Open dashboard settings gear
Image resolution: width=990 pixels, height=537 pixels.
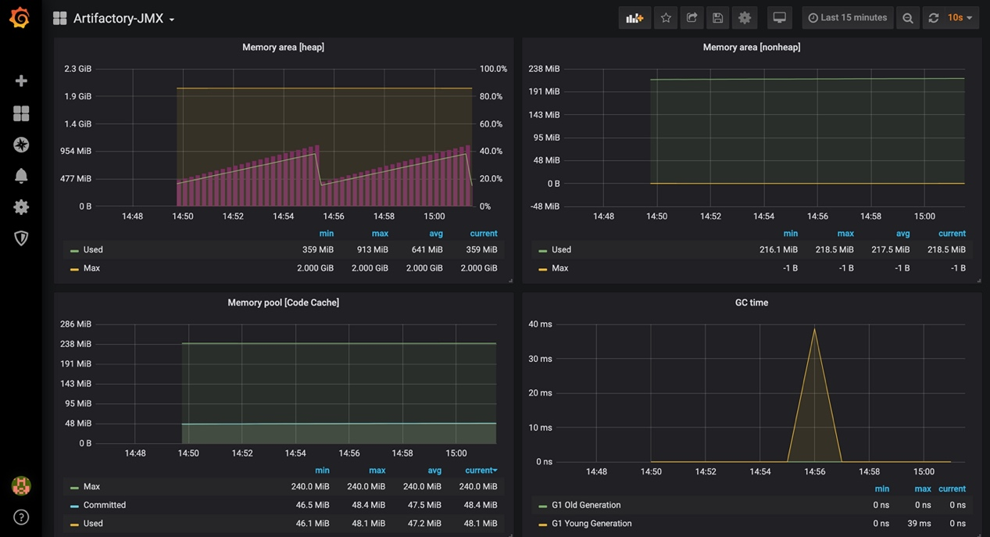click(745, 18)
